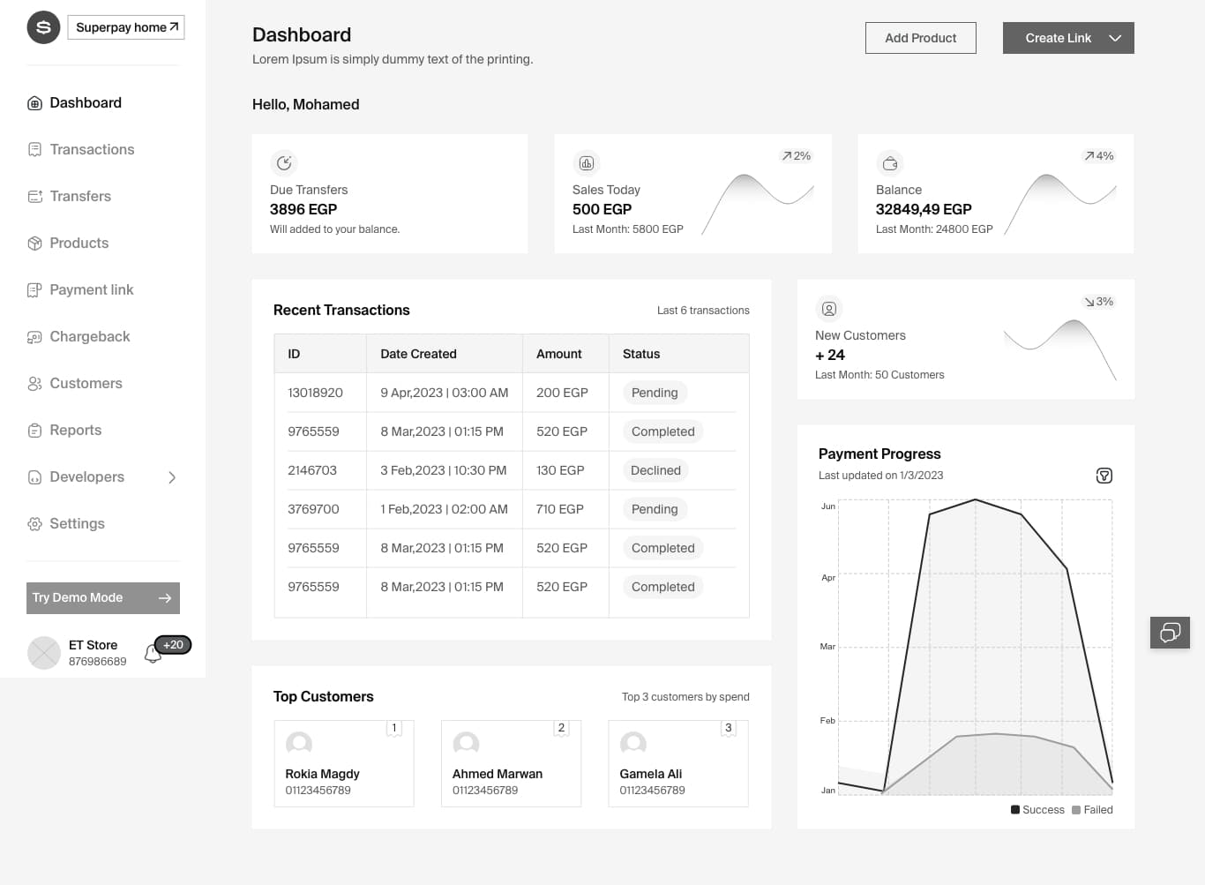
Task: Click Top 3 customers by spend label
Action: [685, 697]
